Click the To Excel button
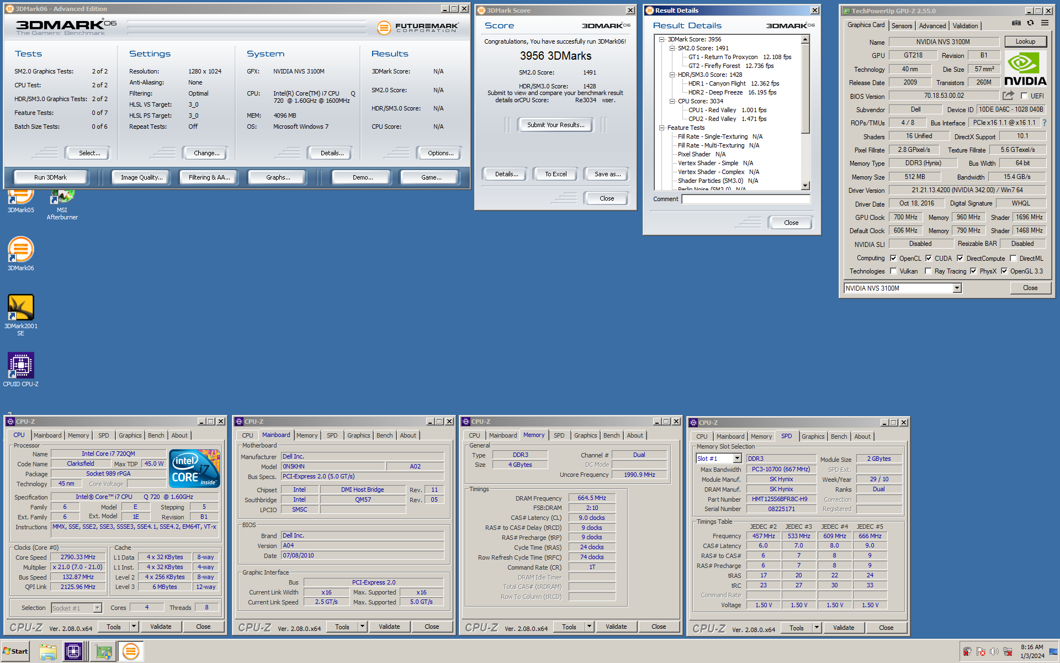This screenshot has height=663, width=1060. 556,174
